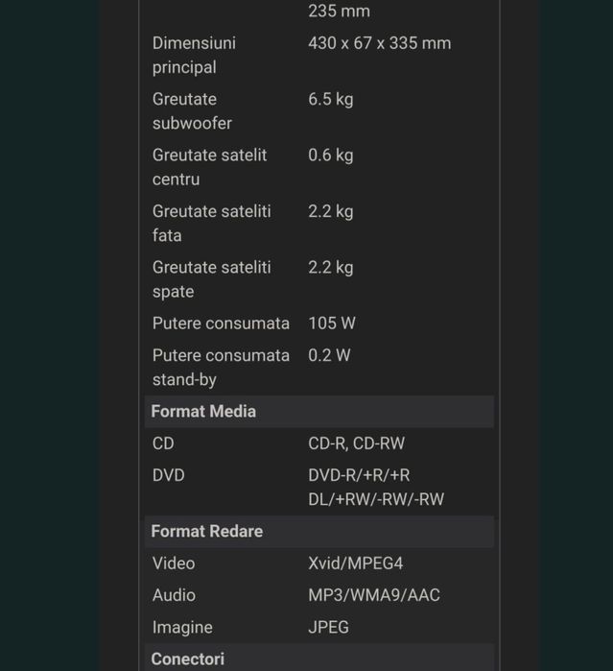Image resolution: width=613 pixels, height=671 pixels.
Task: Select the 6.5 kg weight value
Action: coord(330,99)
